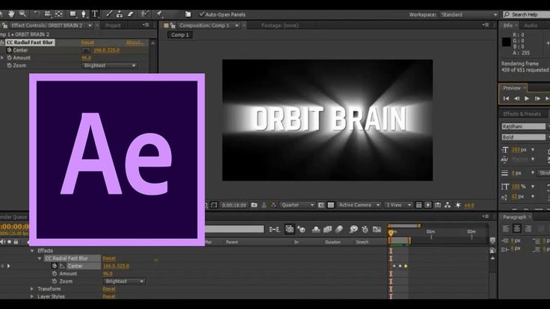
Task: Open the Quarter resolution dropdown
Action: 297,205
